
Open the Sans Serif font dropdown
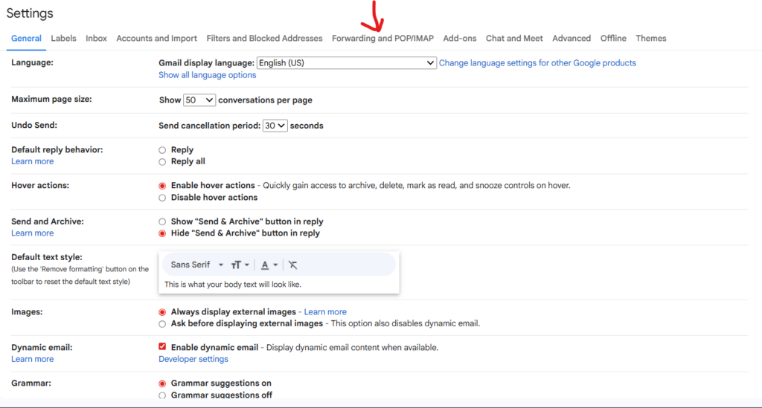coord(197,265)
